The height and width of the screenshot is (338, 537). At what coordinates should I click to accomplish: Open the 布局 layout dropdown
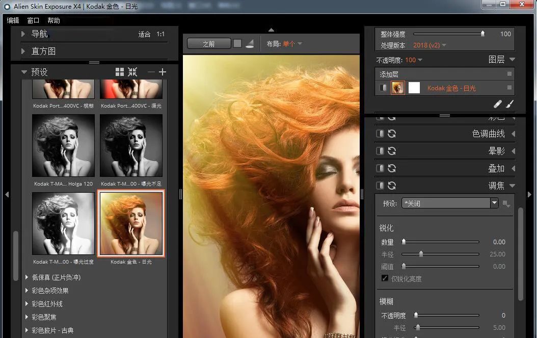click(292, 44)
